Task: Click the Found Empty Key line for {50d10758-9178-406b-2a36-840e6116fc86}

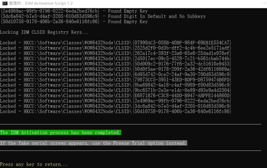Action: pyautogui.click(x=74, y=22)
